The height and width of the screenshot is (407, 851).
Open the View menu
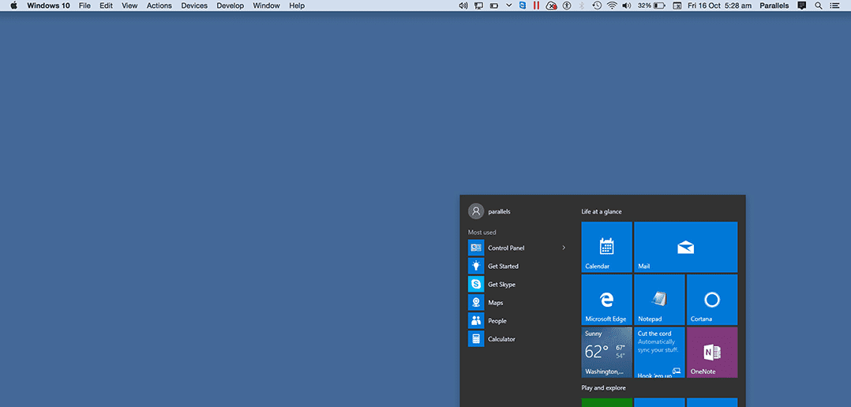click(129, 6)
